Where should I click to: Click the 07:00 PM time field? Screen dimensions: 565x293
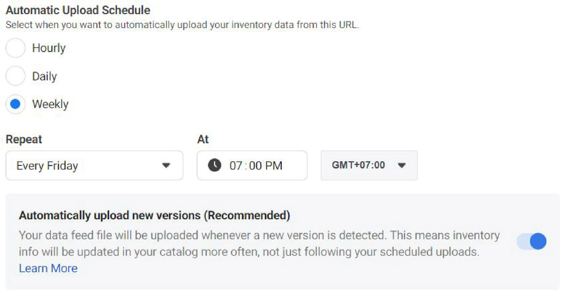(252, 165)
